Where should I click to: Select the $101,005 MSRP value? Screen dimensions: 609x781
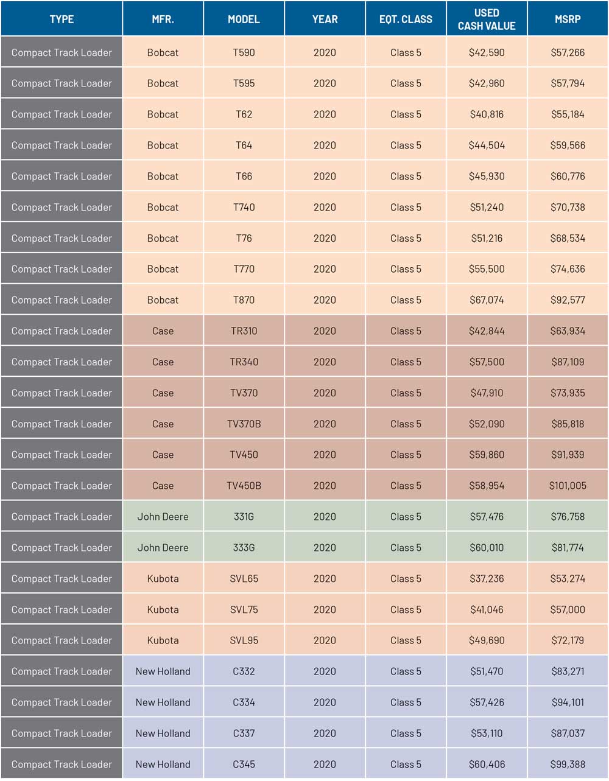click(568, 486)
